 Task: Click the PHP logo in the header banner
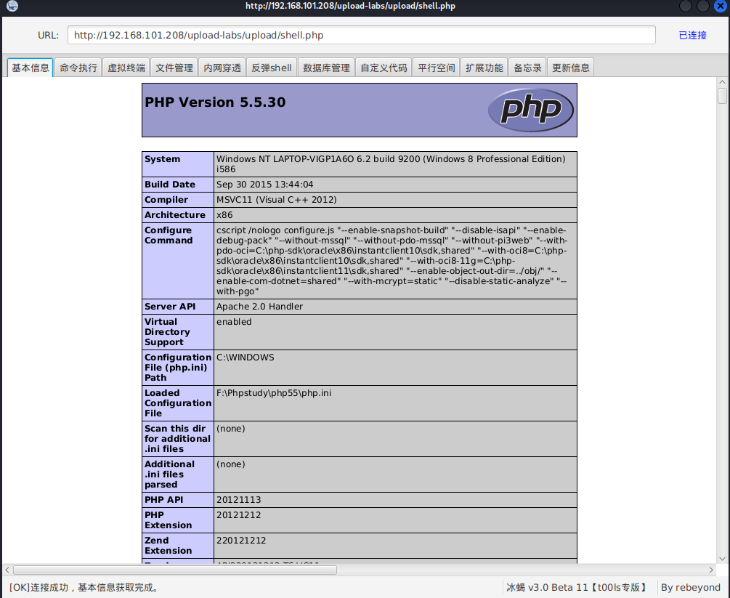[531, 110]
